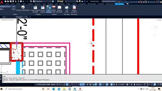Screen dimensions: 162x91
Task: Open the Annotate ribbon tab
Action: (x=50, y=4)
